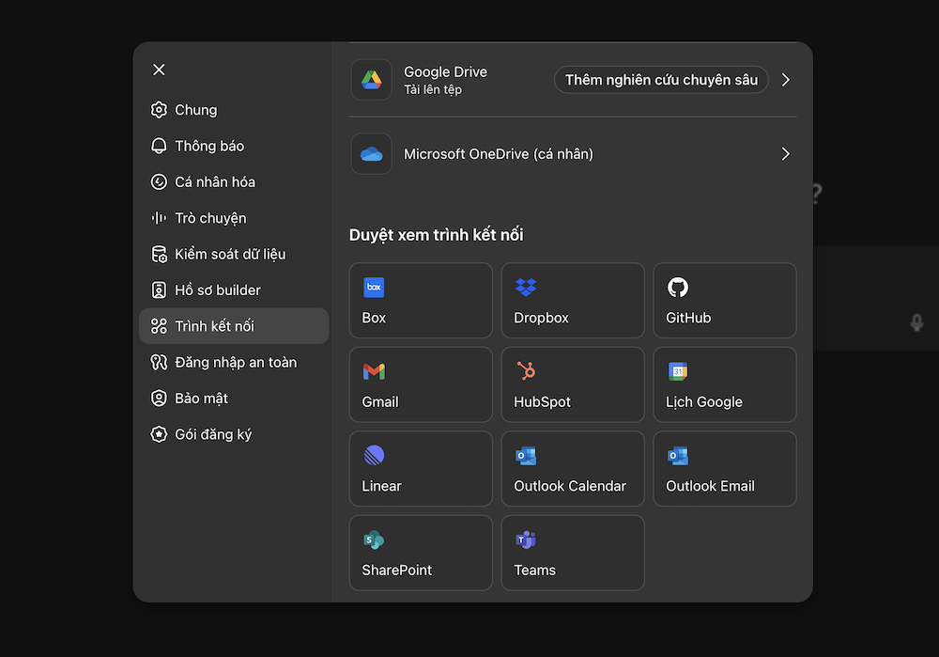Select the SharePoint connector tile
This screenshot has width=939, height=657.
tap(421, 553)
